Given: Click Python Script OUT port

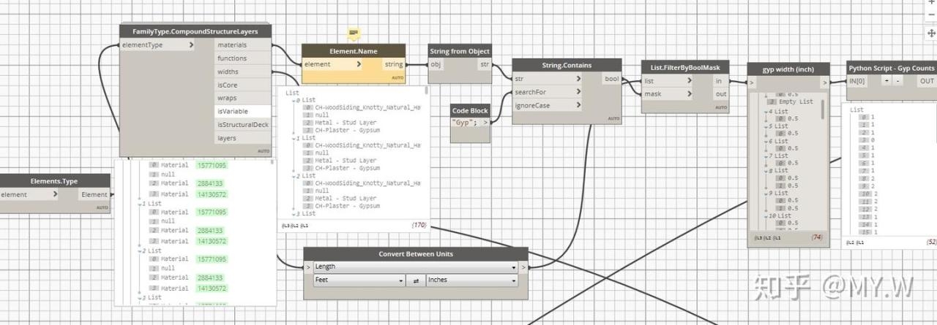Looking at the screenshot, I should [x=927, y=81].
